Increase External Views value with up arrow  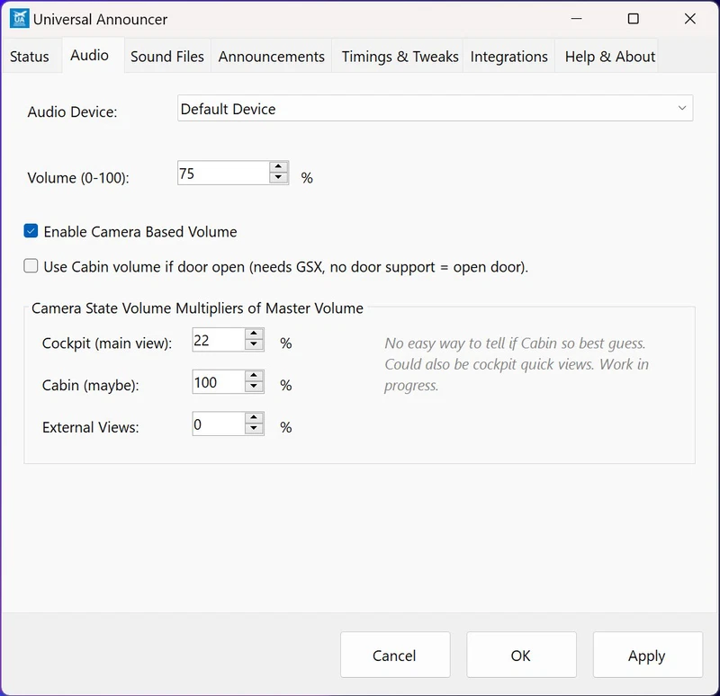(253, 419)
